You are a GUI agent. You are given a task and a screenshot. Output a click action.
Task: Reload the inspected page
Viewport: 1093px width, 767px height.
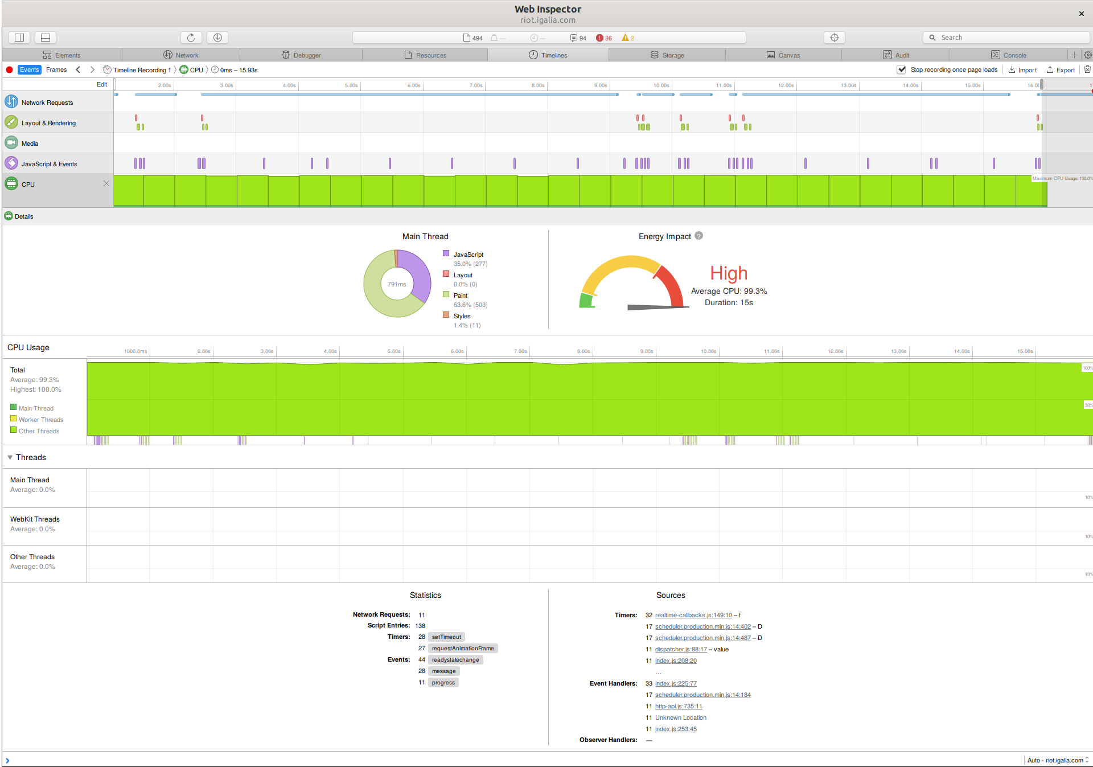[x=191, y=38]
